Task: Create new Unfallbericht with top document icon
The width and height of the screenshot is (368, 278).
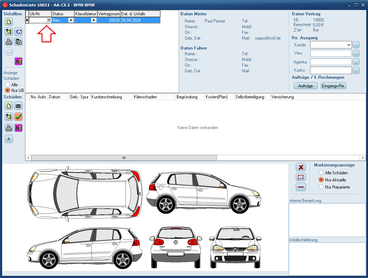Action: (x=9, y=21)
